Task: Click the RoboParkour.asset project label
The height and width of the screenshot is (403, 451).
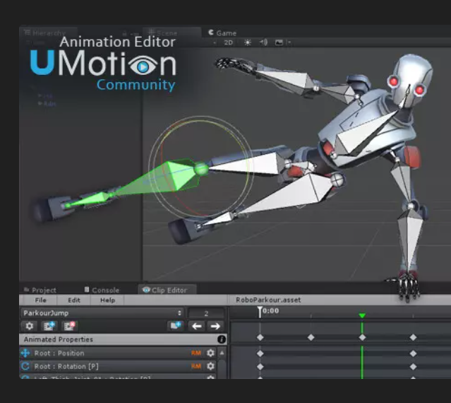Action: point(268,300)
